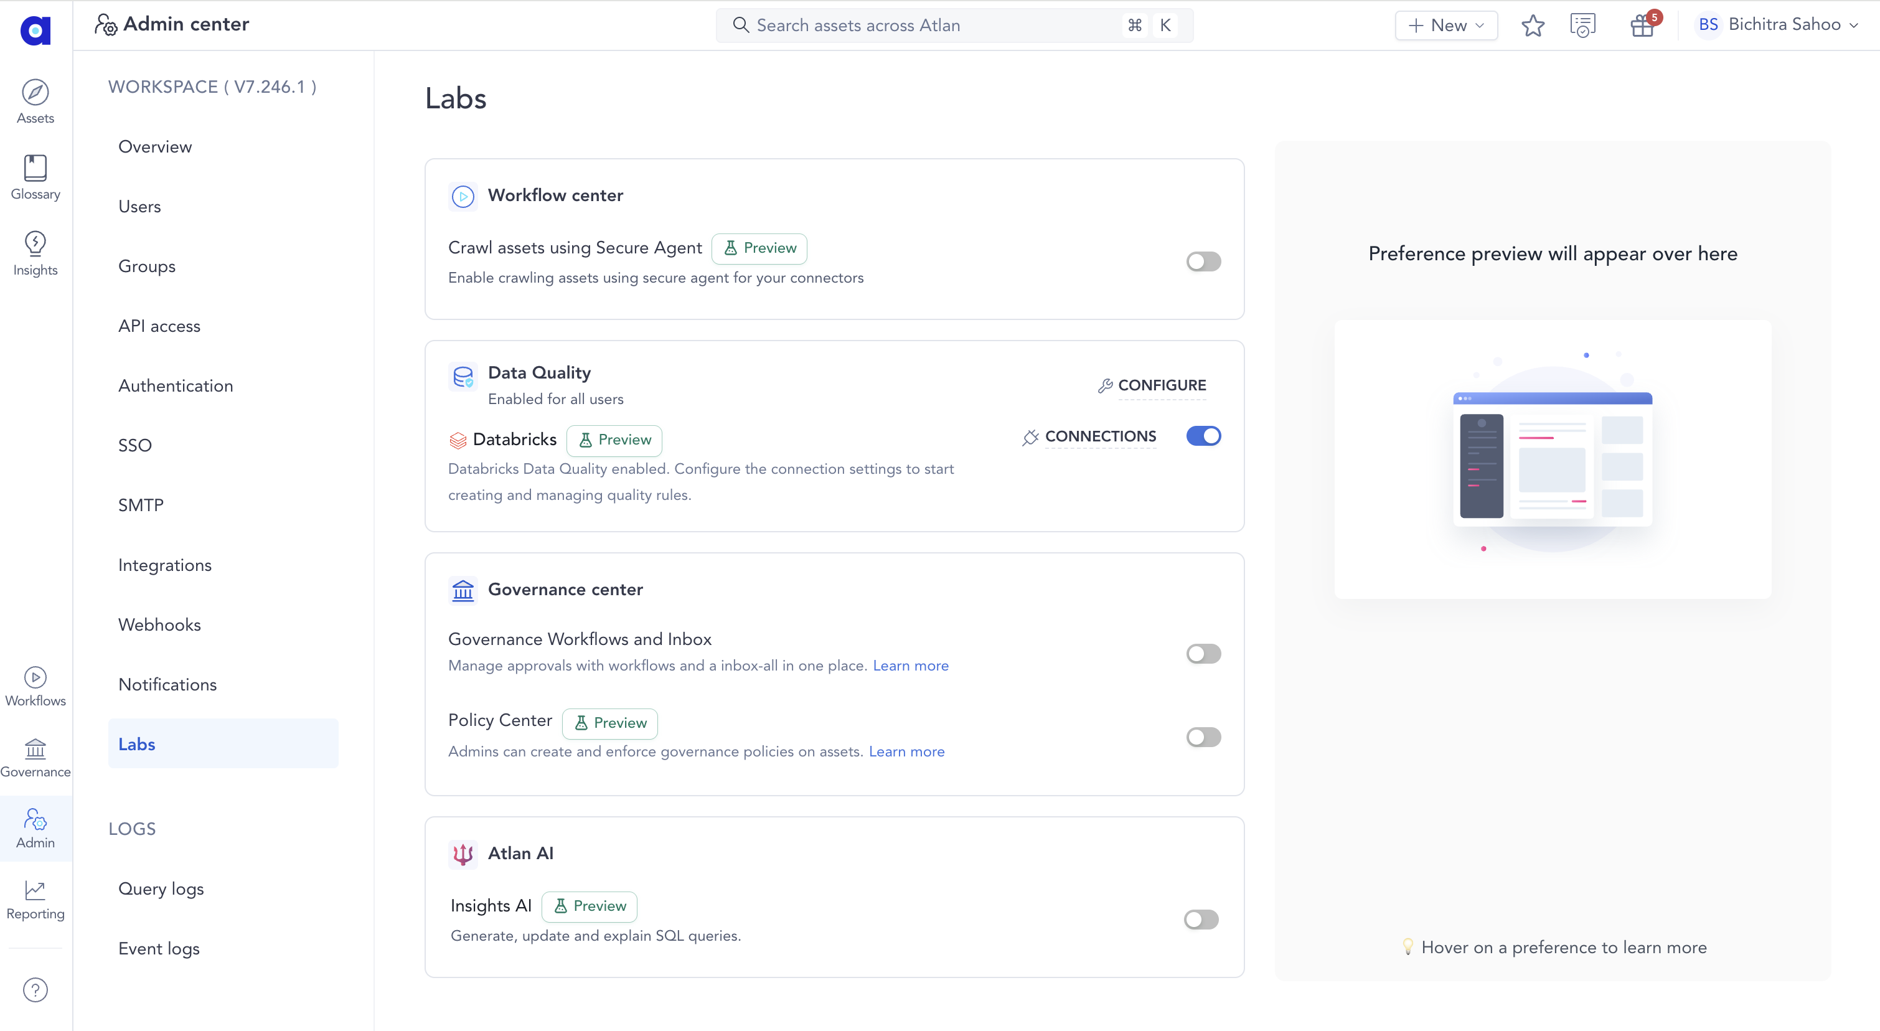Open the Assets section from the sidebar
The width and height of the screenshot is (1880, 1031).
coord(34,101)
